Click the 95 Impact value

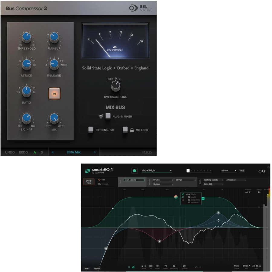coord(99,184)
